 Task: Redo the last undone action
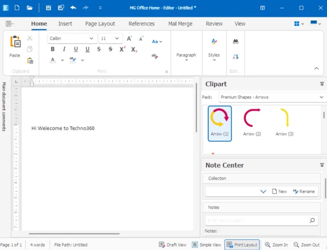tap(86, 8)
